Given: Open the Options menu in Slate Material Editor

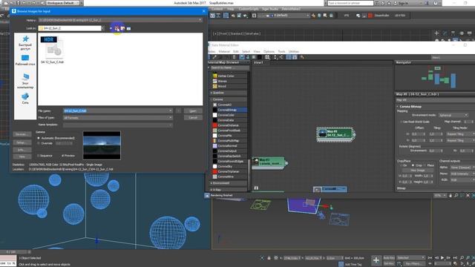Looking at the screenshot, I should (x=269, y=51).
